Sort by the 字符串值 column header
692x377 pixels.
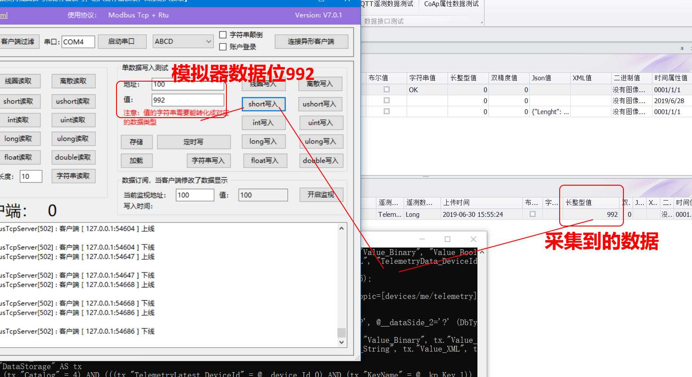click(x=427, y=78)
